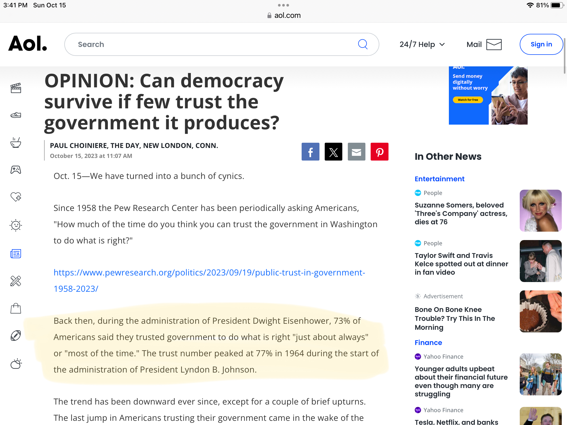The width and height of the screenshot is (567, 425).
Task: Click the page scrollbar
Action: pos(565,56)
